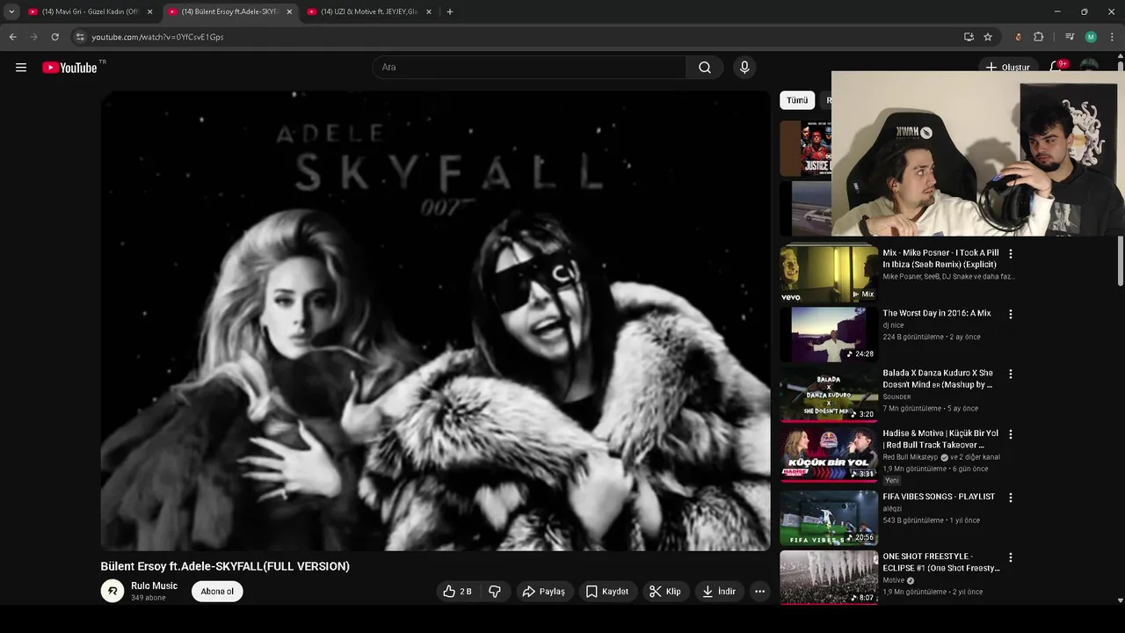The width and height of the screenshot is (1125, 633).
Task: Start voice search with the microphone icon
Action: tap(744, 68)
